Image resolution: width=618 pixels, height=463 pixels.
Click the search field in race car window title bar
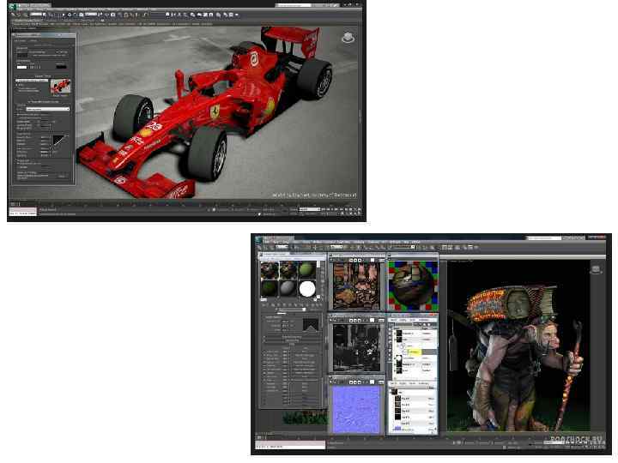pos(294,5)
